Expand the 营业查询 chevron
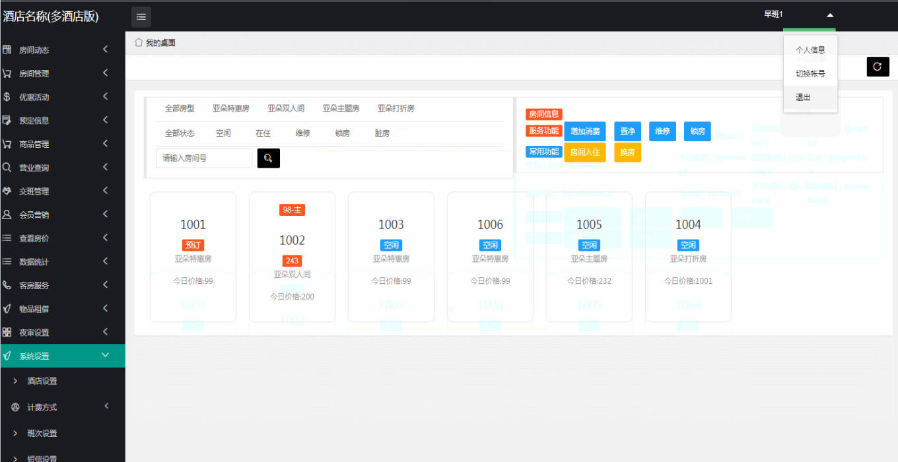The image size is (898, 462). tap(106, 167)
